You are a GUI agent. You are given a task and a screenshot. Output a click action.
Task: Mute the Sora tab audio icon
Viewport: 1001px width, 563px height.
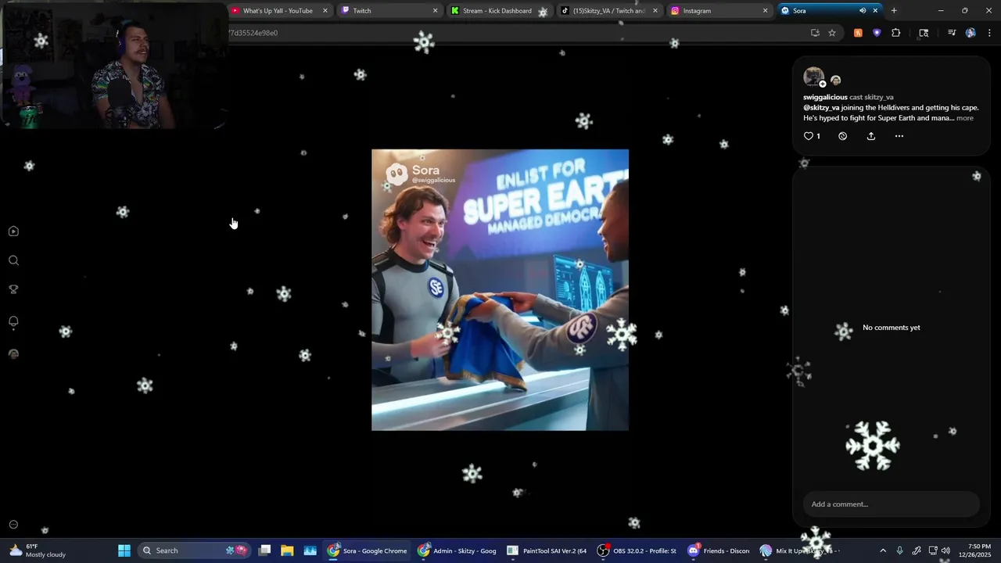click(x=863, y=11)
